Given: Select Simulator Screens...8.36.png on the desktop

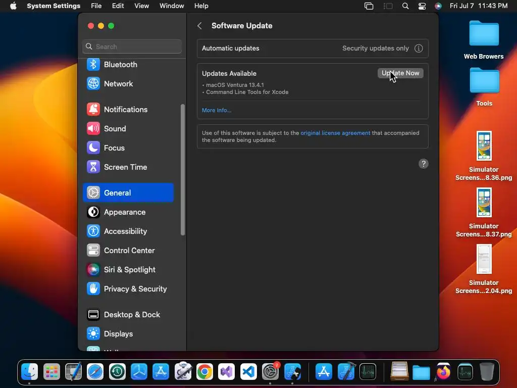Looking at the screenshot, I should (484, 156).
